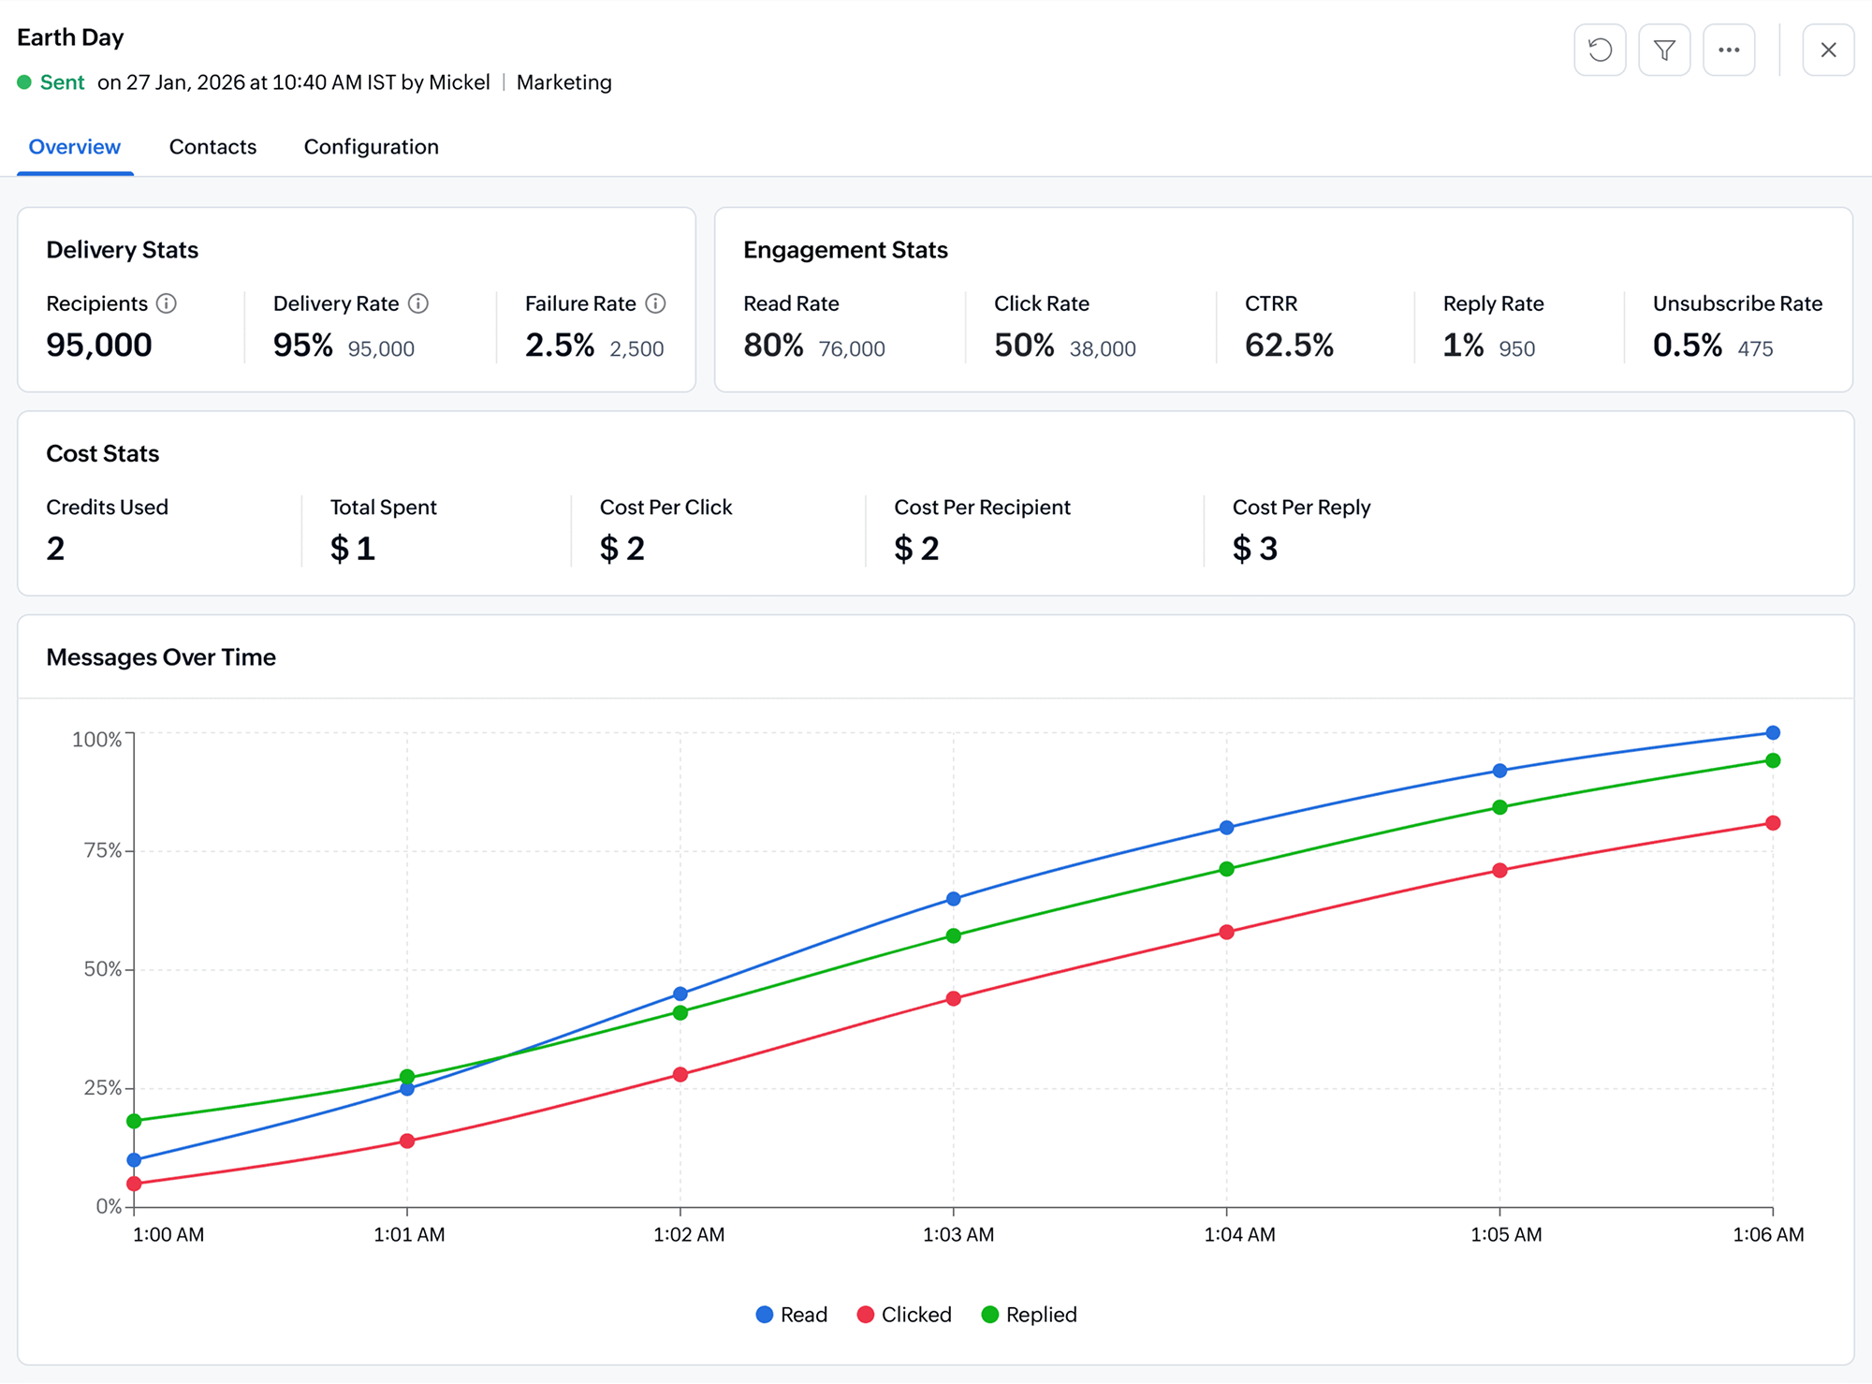Viewport: 1872px width, 1384px height.
Task: Click the read count 76,000
Action: click(x=852, y=349)
